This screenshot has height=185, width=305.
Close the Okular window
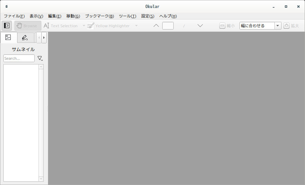coord(298,7)
